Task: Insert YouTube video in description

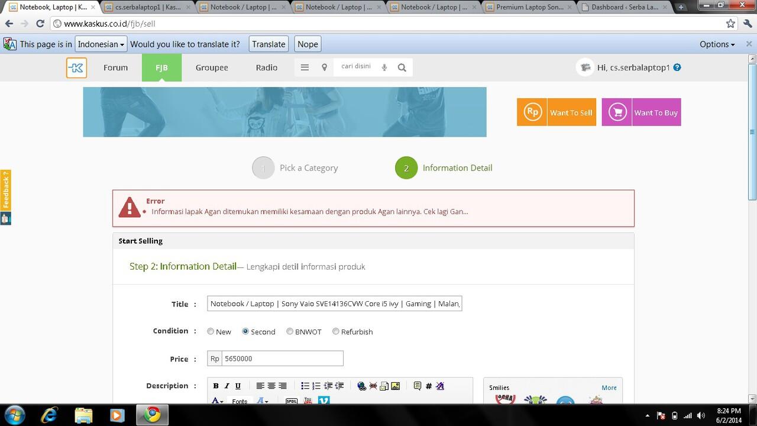Action: click(308, 401)
